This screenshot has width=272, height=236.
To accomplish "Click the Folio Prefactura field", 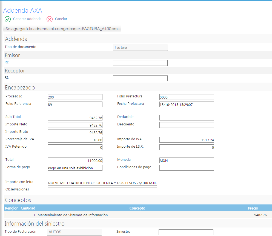I will coord(187,97).
